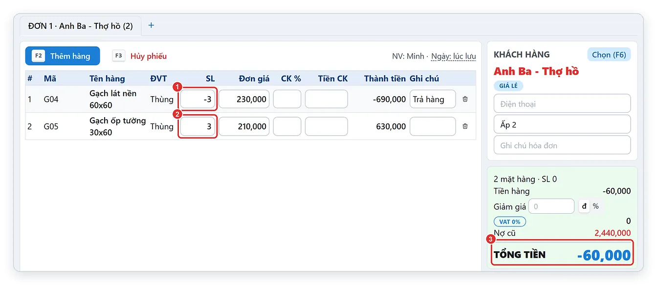Click the GIÁ LẺ price badge
This screenshot has width=657, height=285.
508,86
